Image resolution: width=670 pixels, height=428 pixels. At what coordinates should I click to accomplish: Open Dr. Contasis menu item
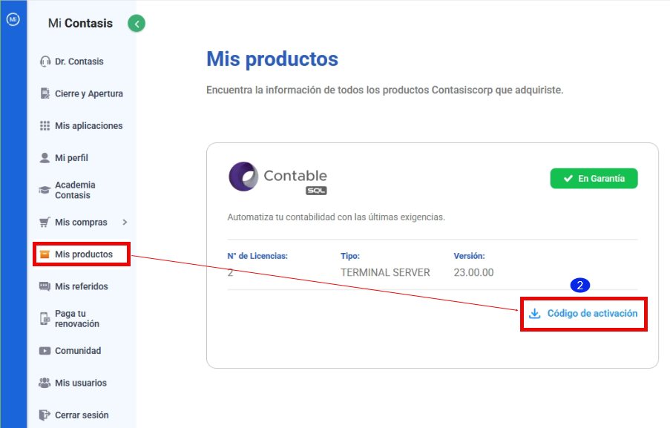pyautogui.click(x=79, y=62)
